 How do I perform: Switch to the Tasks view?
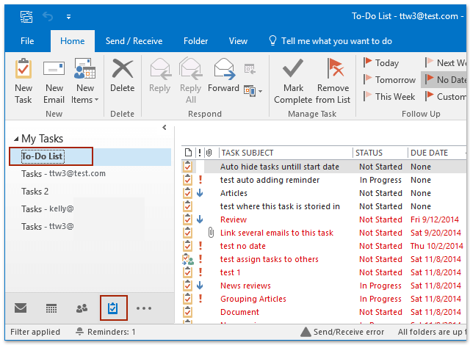point(113,308)
